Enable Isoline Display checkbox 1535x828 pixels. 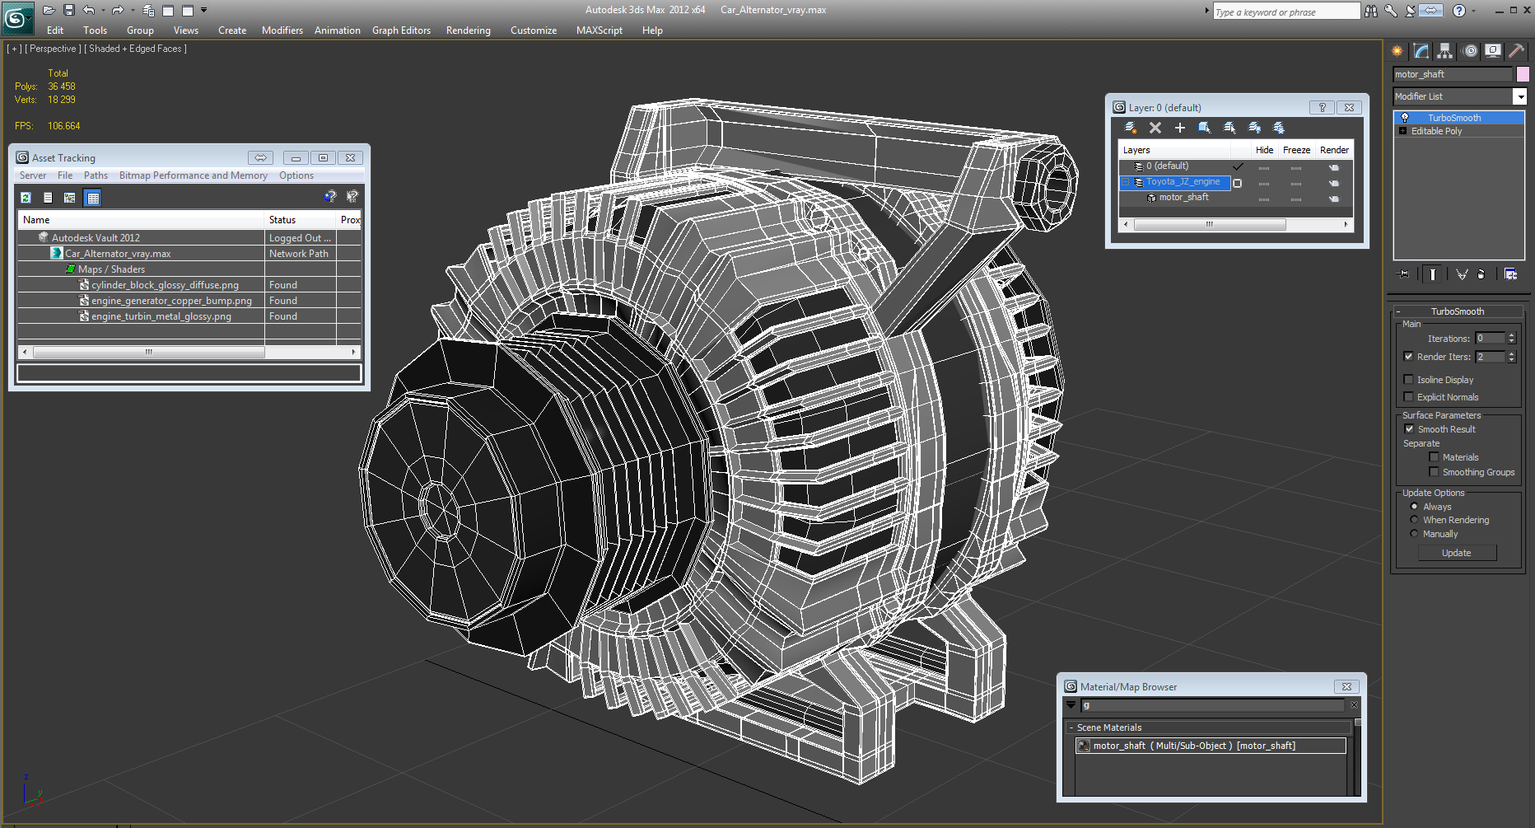click(1408, 380)
